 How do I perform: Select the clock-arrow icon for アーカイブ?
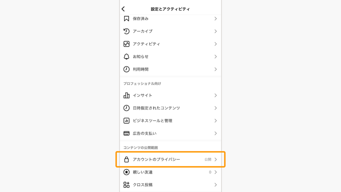(x=126, y=31)
